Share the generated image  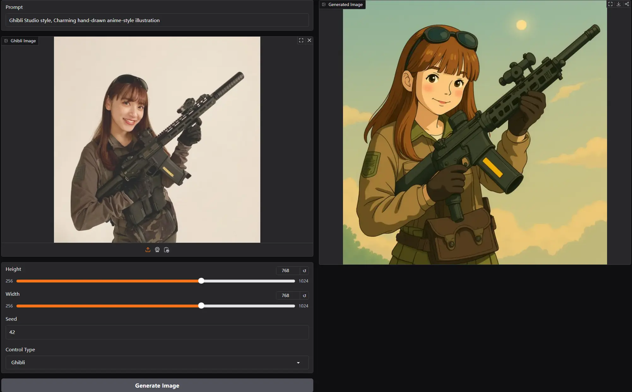627,4
